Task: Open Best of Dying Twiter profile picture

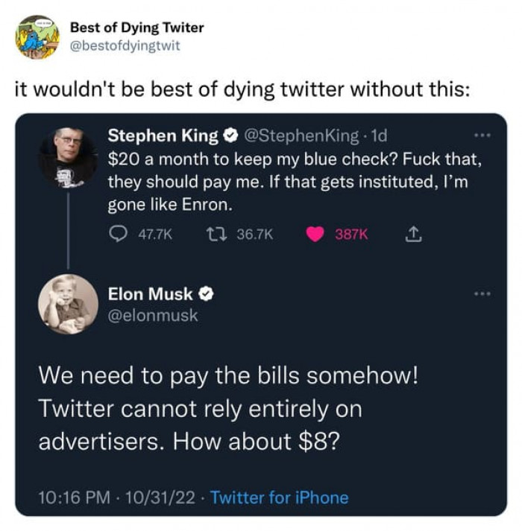Action: point(37,36)
